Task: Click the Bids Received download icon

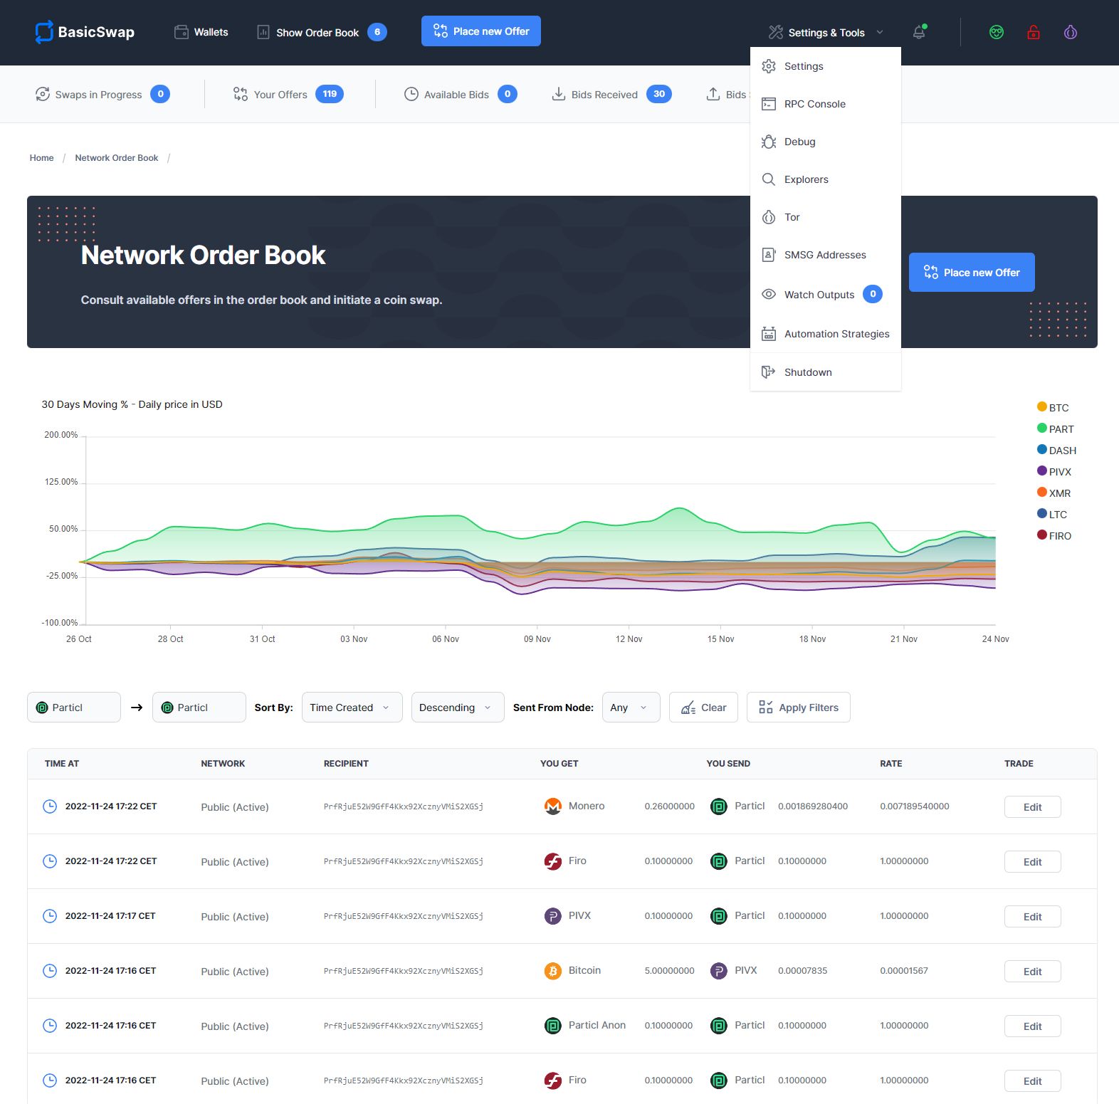Action: 559,94
